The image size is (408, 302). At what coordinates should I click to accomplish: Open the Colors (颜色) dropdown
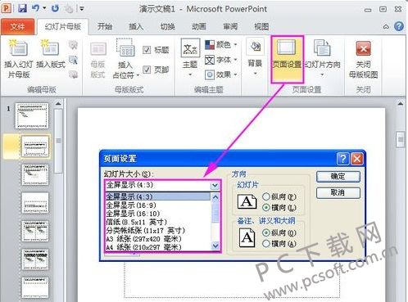pos(221,44)
